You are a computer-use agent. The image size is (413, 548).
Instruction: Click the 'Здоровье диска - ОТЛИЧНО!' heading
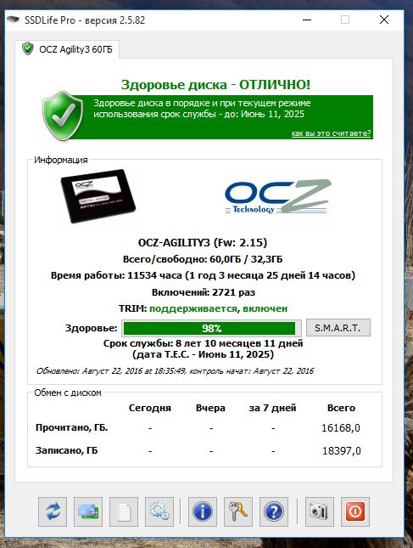(x=215, y=85)
